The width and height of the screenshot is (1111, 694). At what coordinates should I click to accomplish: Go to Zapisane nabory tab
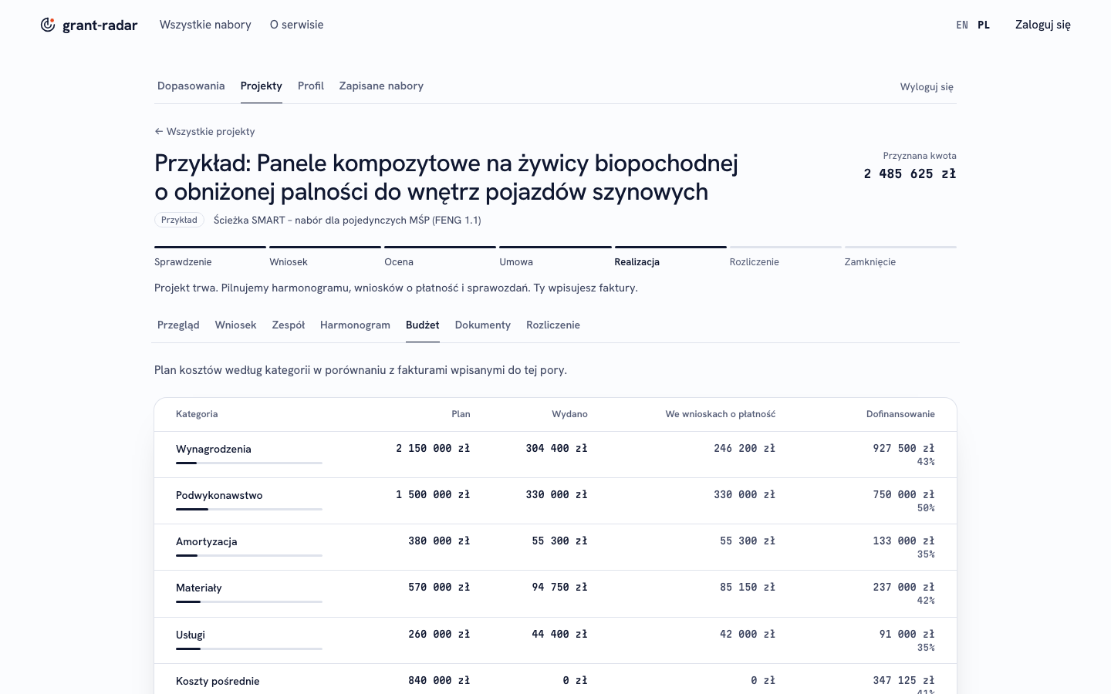(x=381, y=86)
